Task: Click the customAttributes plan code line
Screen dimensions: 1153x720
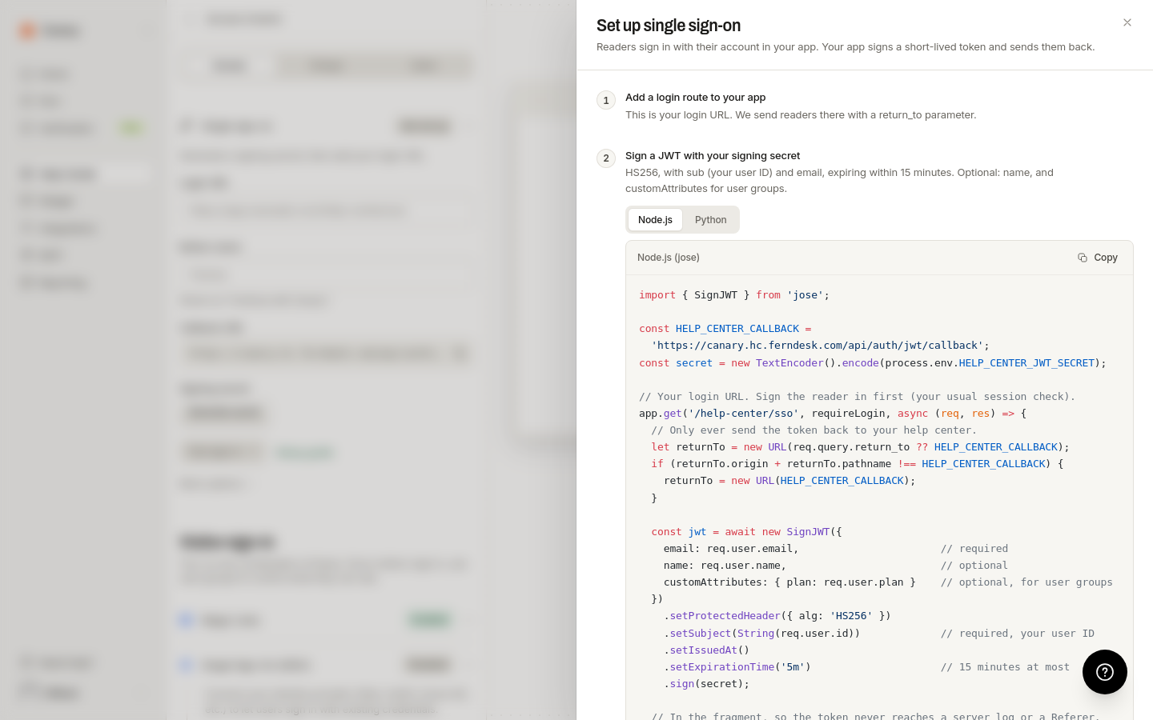Action: (789, 582)
